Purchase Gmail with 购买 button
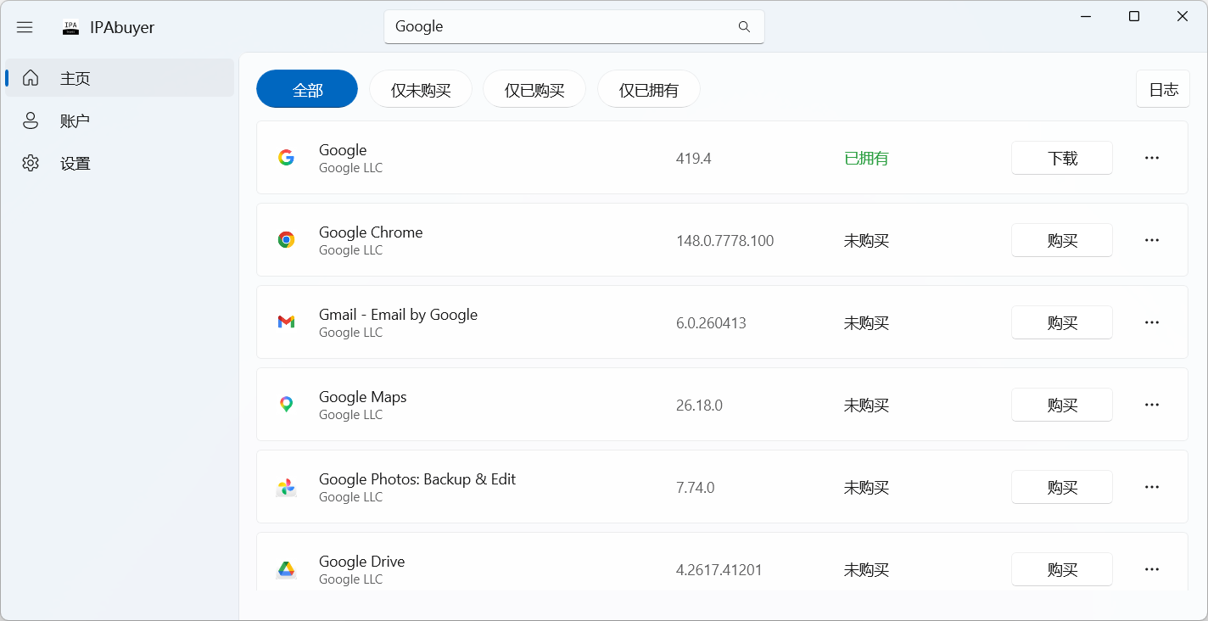The width and height of the screenshot is (1208, 621). point(1062,322)
